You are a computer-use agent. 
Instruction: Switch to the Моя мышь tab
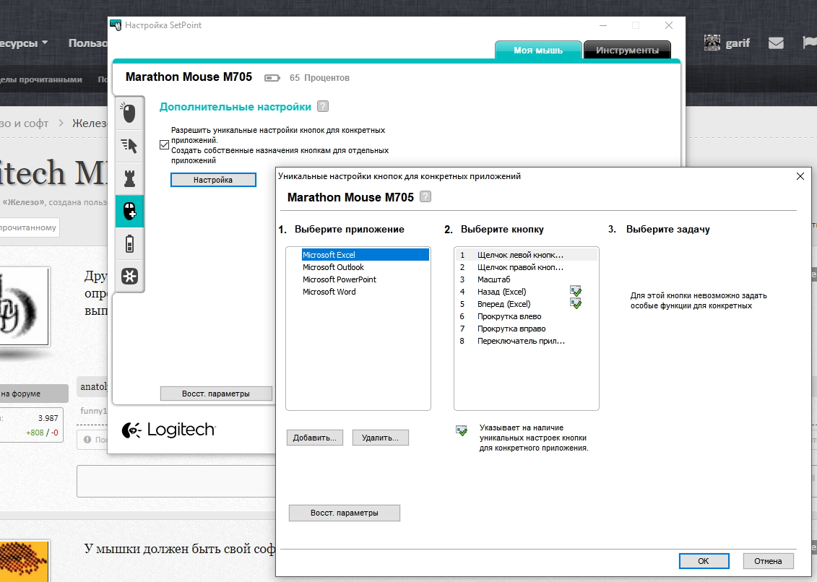[538, 50]
